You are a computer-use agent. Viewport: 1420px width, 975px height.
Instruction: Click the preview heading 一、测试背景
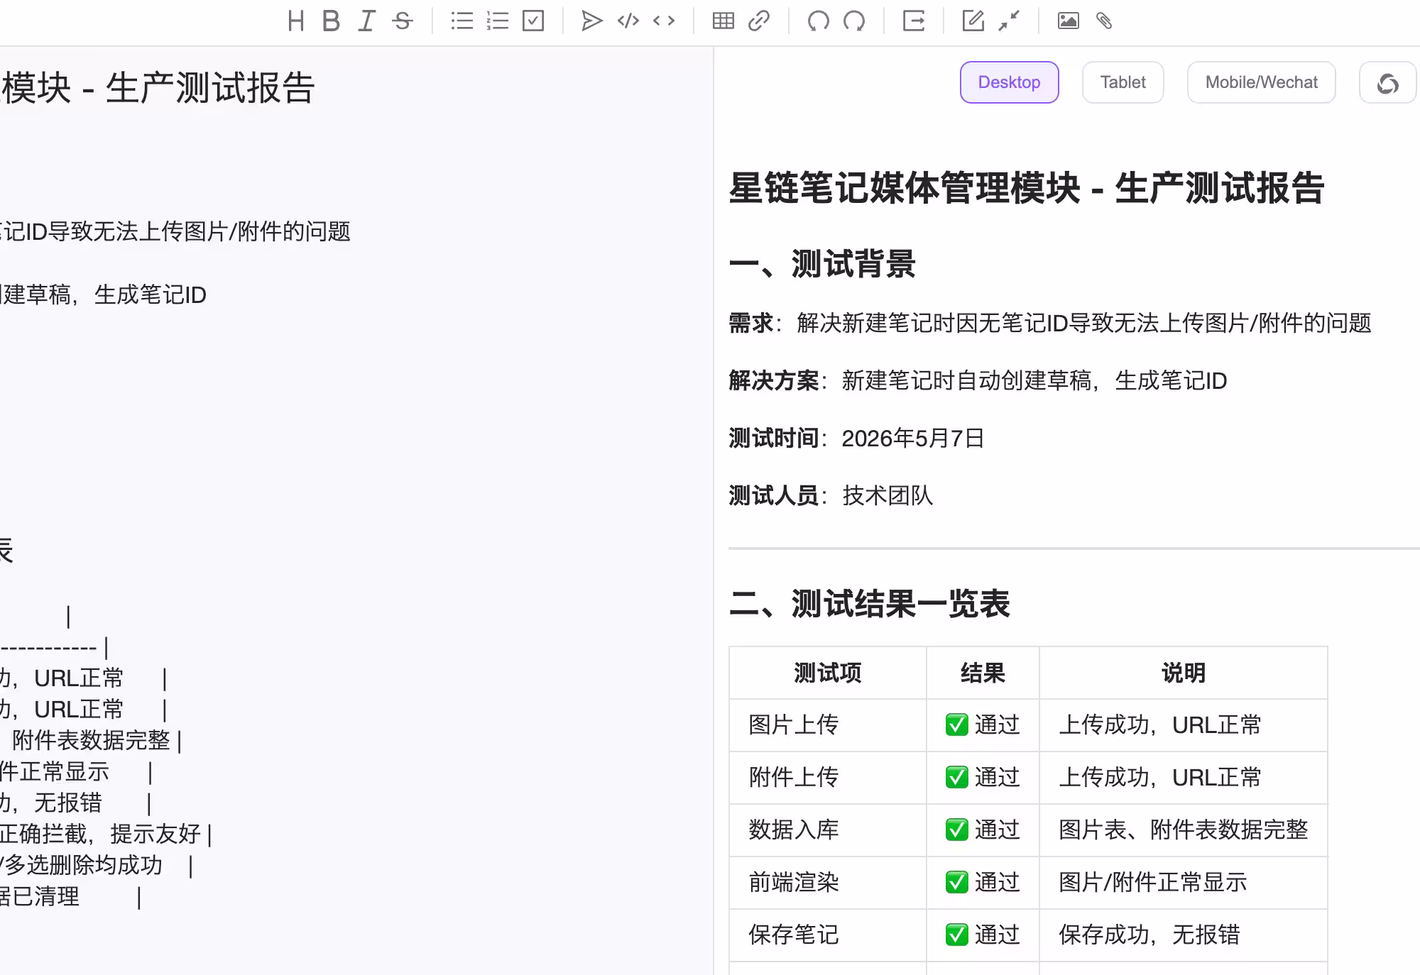[x=822, y=264]
